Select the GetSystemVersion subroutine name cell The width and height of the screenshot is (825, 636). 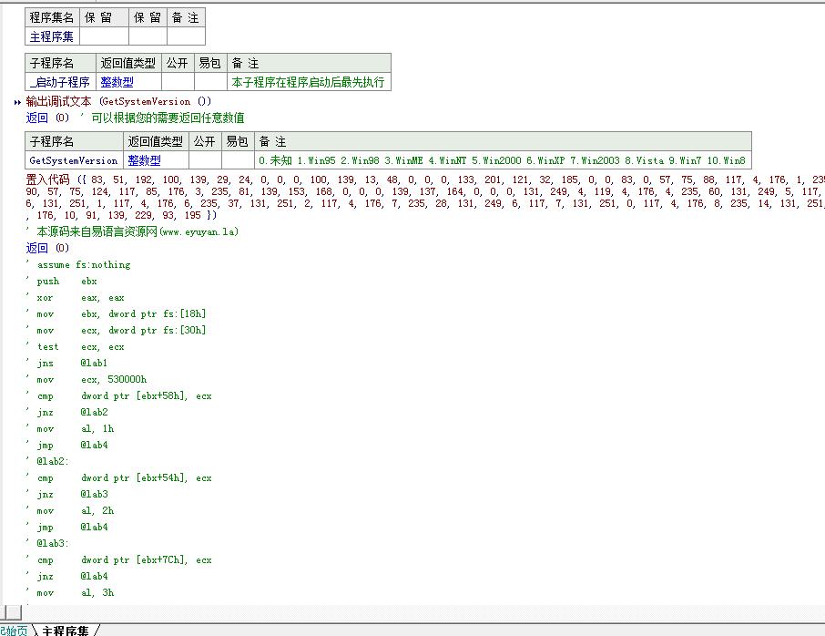click(x=74, y=160)
